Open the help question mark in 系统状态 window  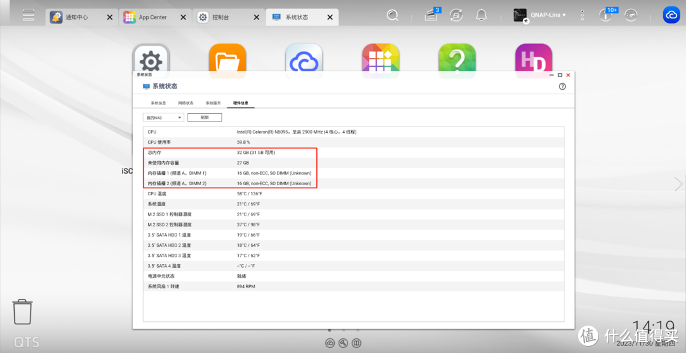pyautogui.click(x=563, y=87)
